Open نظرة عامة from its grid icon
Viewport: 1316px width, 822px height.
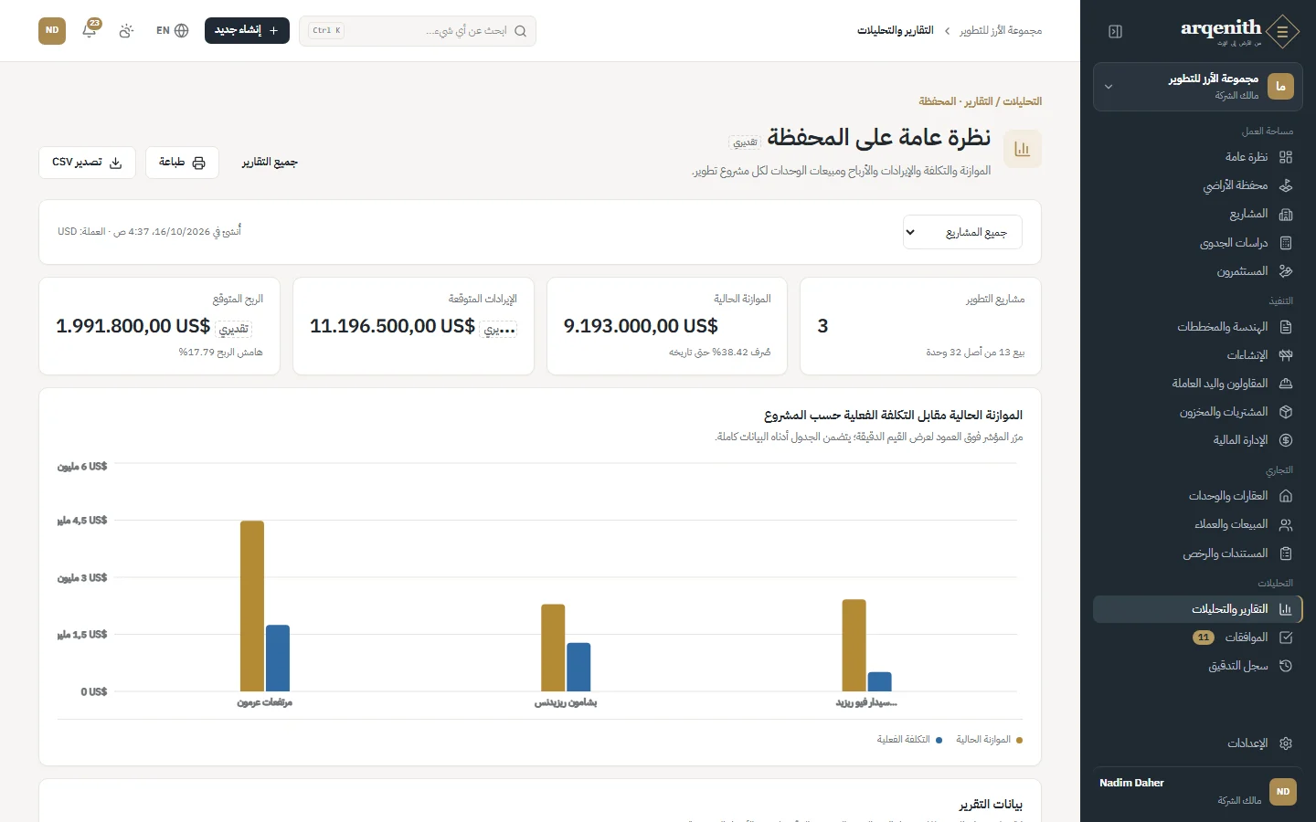coord(1286,157)
